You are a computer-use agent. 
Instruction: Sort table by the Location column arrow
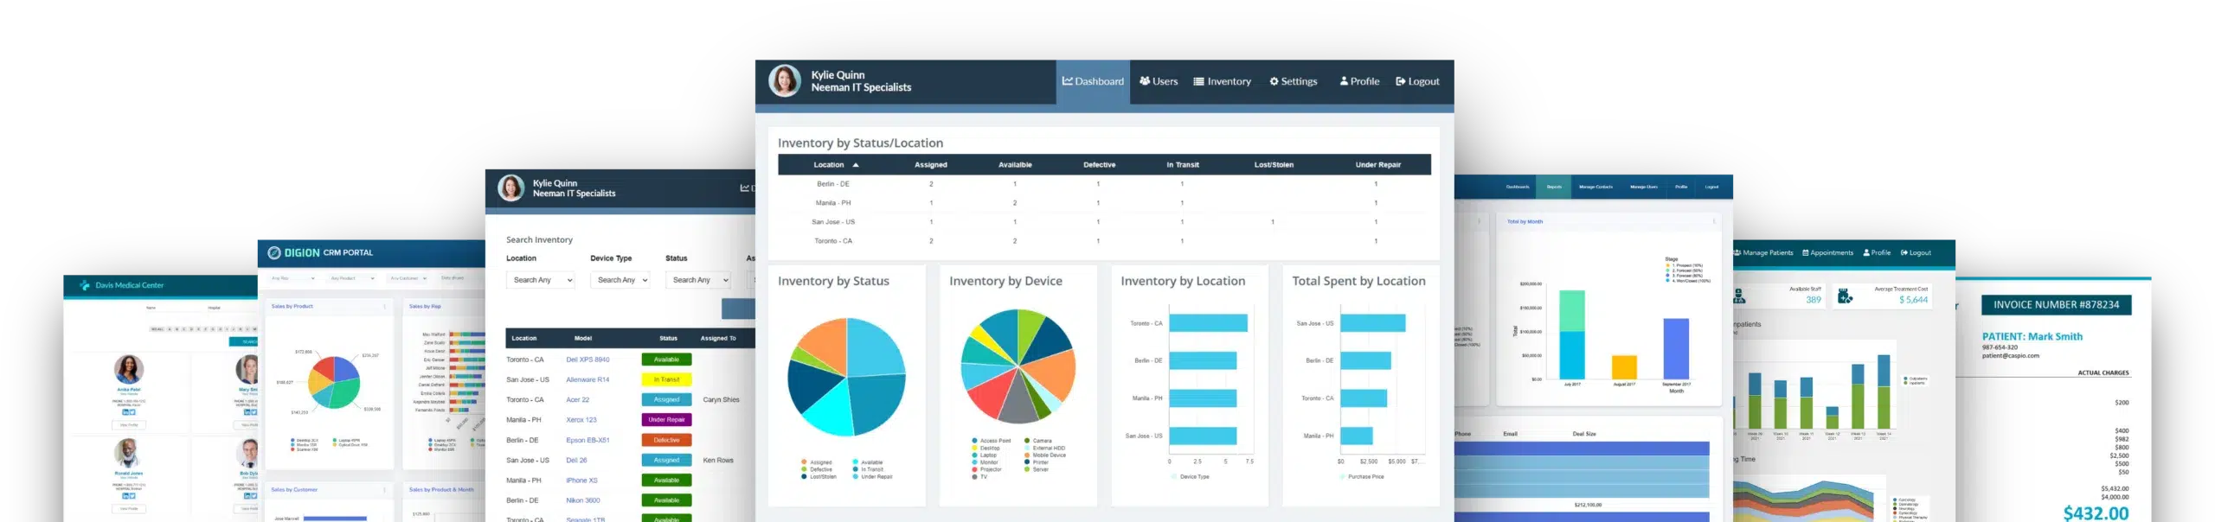856,165
